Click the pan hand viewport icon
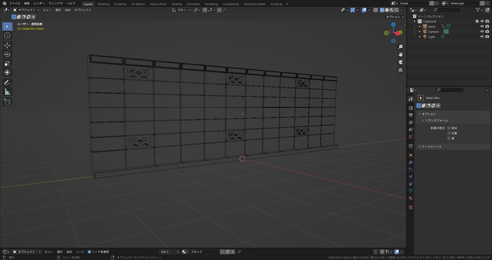492x260 pixels. (400, 55)
